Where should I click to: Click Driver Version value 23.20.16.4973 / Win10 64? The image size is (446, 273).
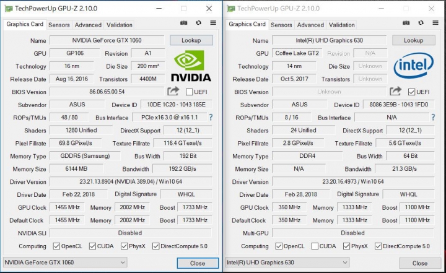pos(353,181)
